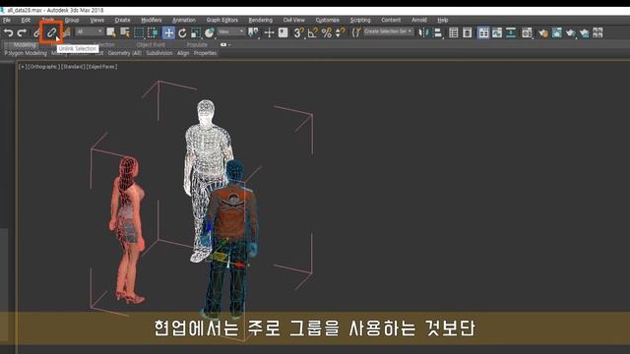Switch to the Modeling ribbon tab
Image resolution: width=630 pixels, height=354 pixels.
coord(25,45)
